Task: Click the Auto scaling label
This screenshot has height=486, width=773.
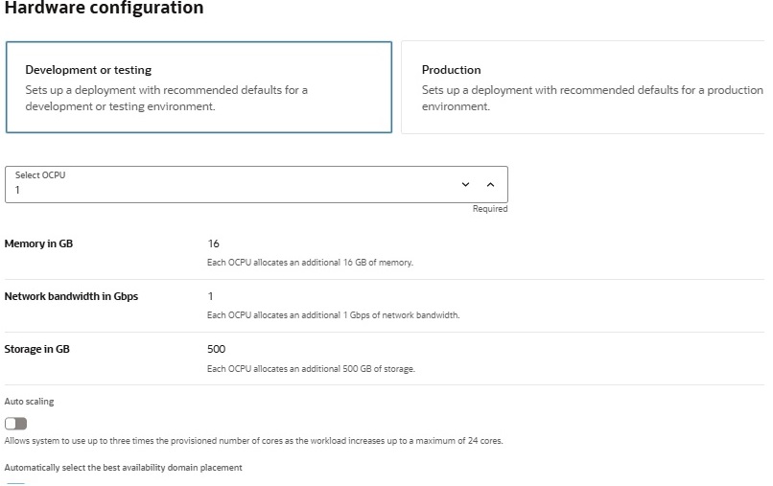Action: 29,402
